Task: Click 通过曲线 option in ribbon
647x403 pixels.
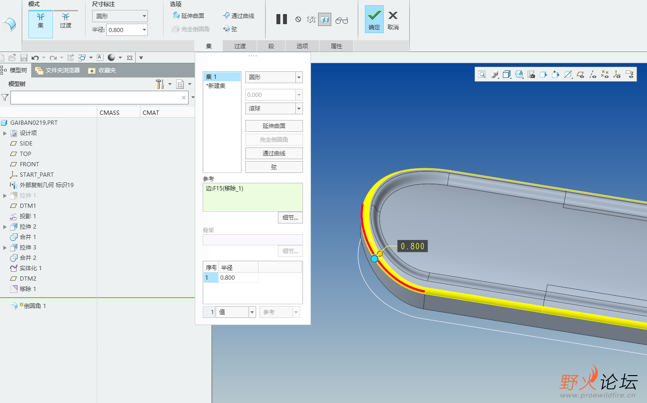Action: (x=239, y=16)
